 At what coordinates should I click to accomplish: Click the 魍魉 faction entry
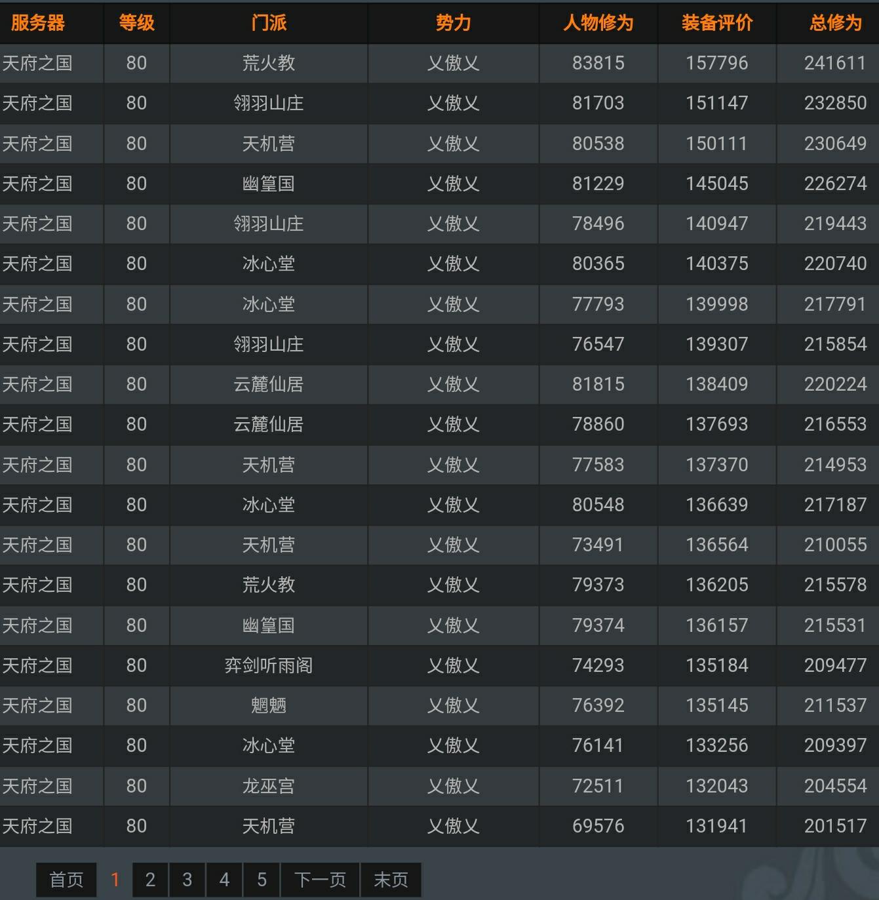tap(269, 705)
